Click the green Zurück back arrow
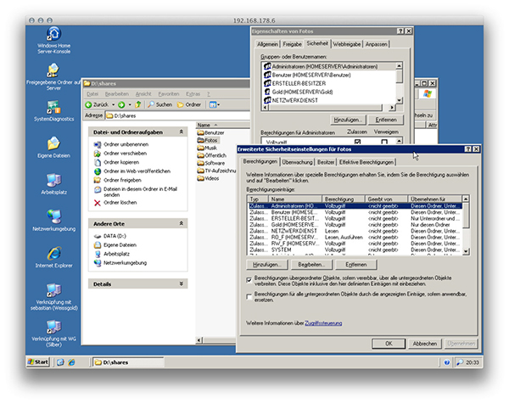Viewport: 509px width, 404px height. pos(89,104)
